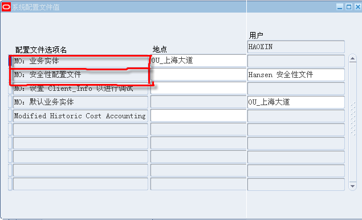The height and width of the screenshot is (220, 362).
Task: Click the scrollbar down arrow
Action: (x=352, y=186)
